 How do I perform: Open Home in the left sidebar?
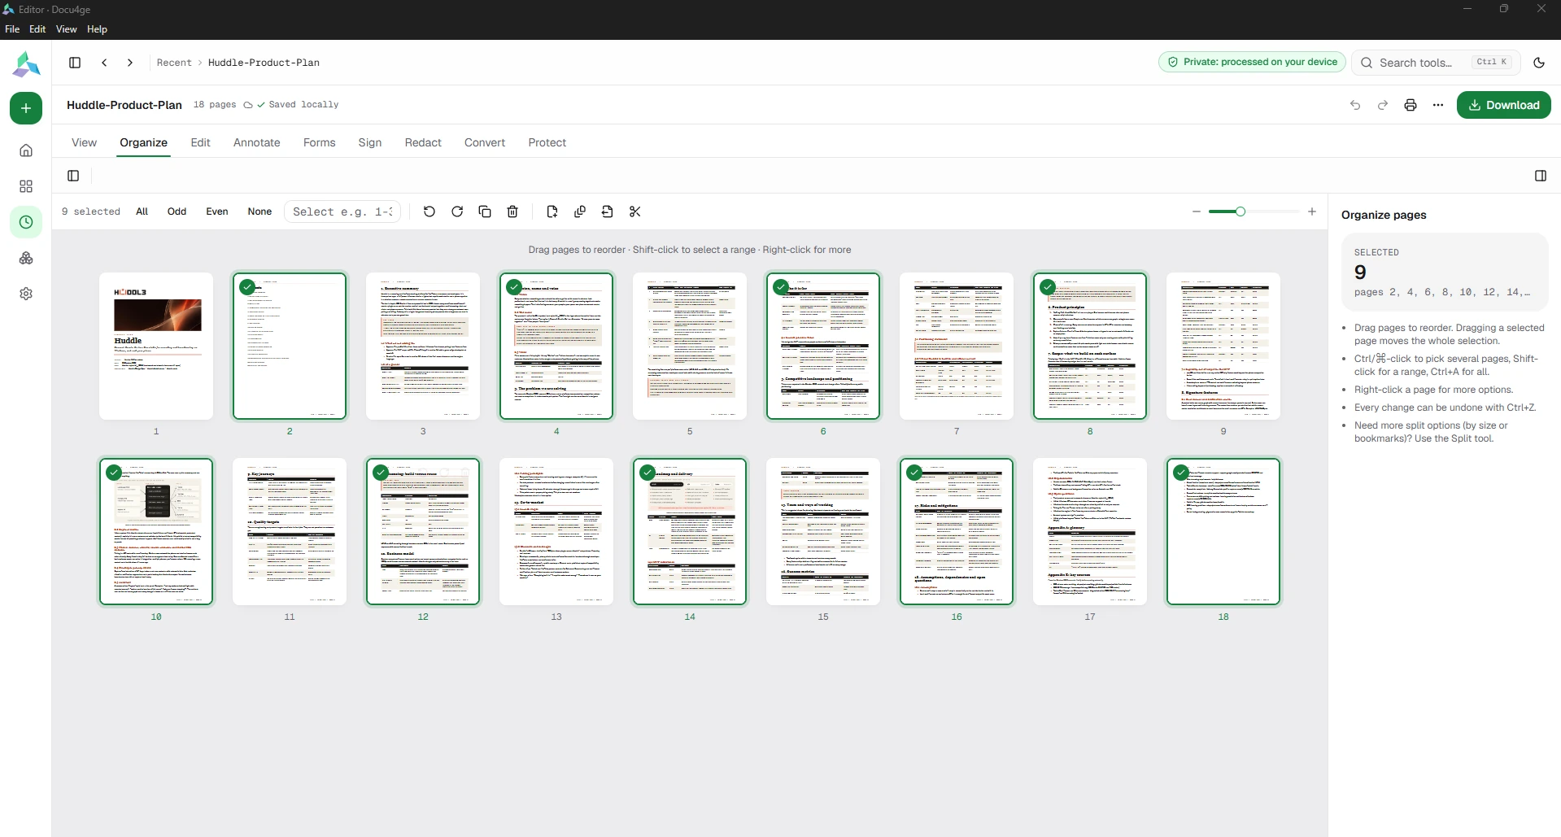tap(26, 150)
